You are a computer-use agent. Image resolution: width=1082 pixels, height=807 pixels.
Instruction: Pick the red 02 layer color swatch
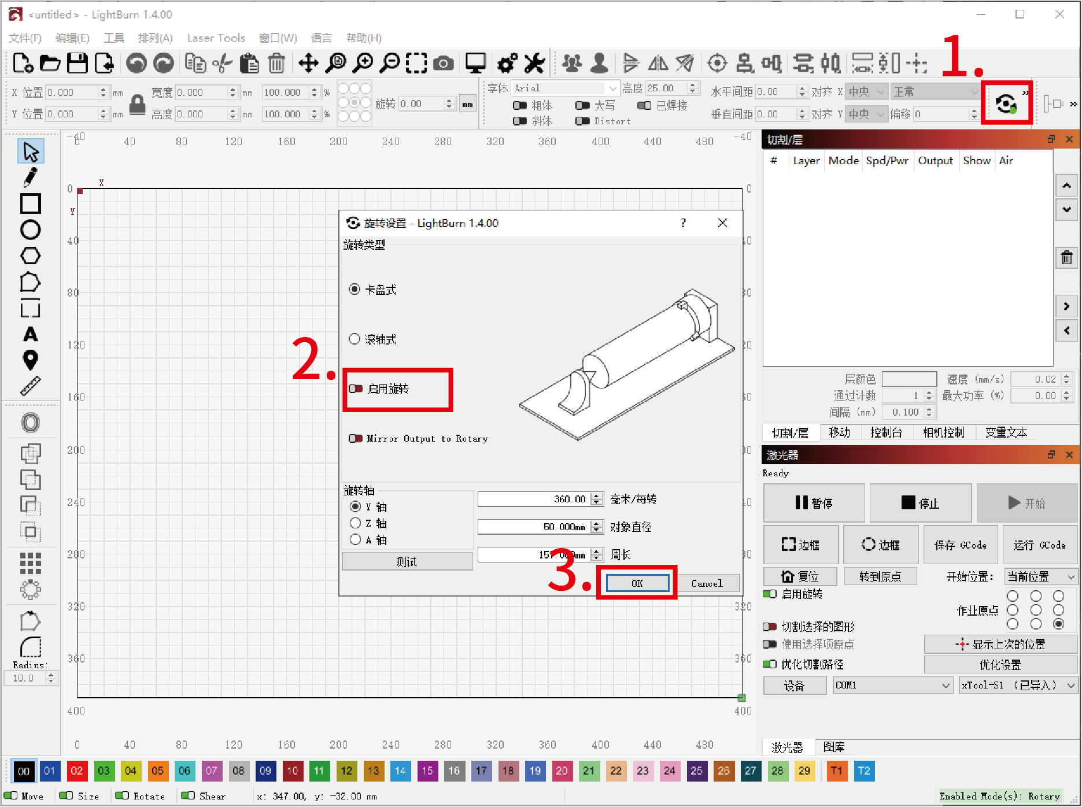click(x=76, y=771)
